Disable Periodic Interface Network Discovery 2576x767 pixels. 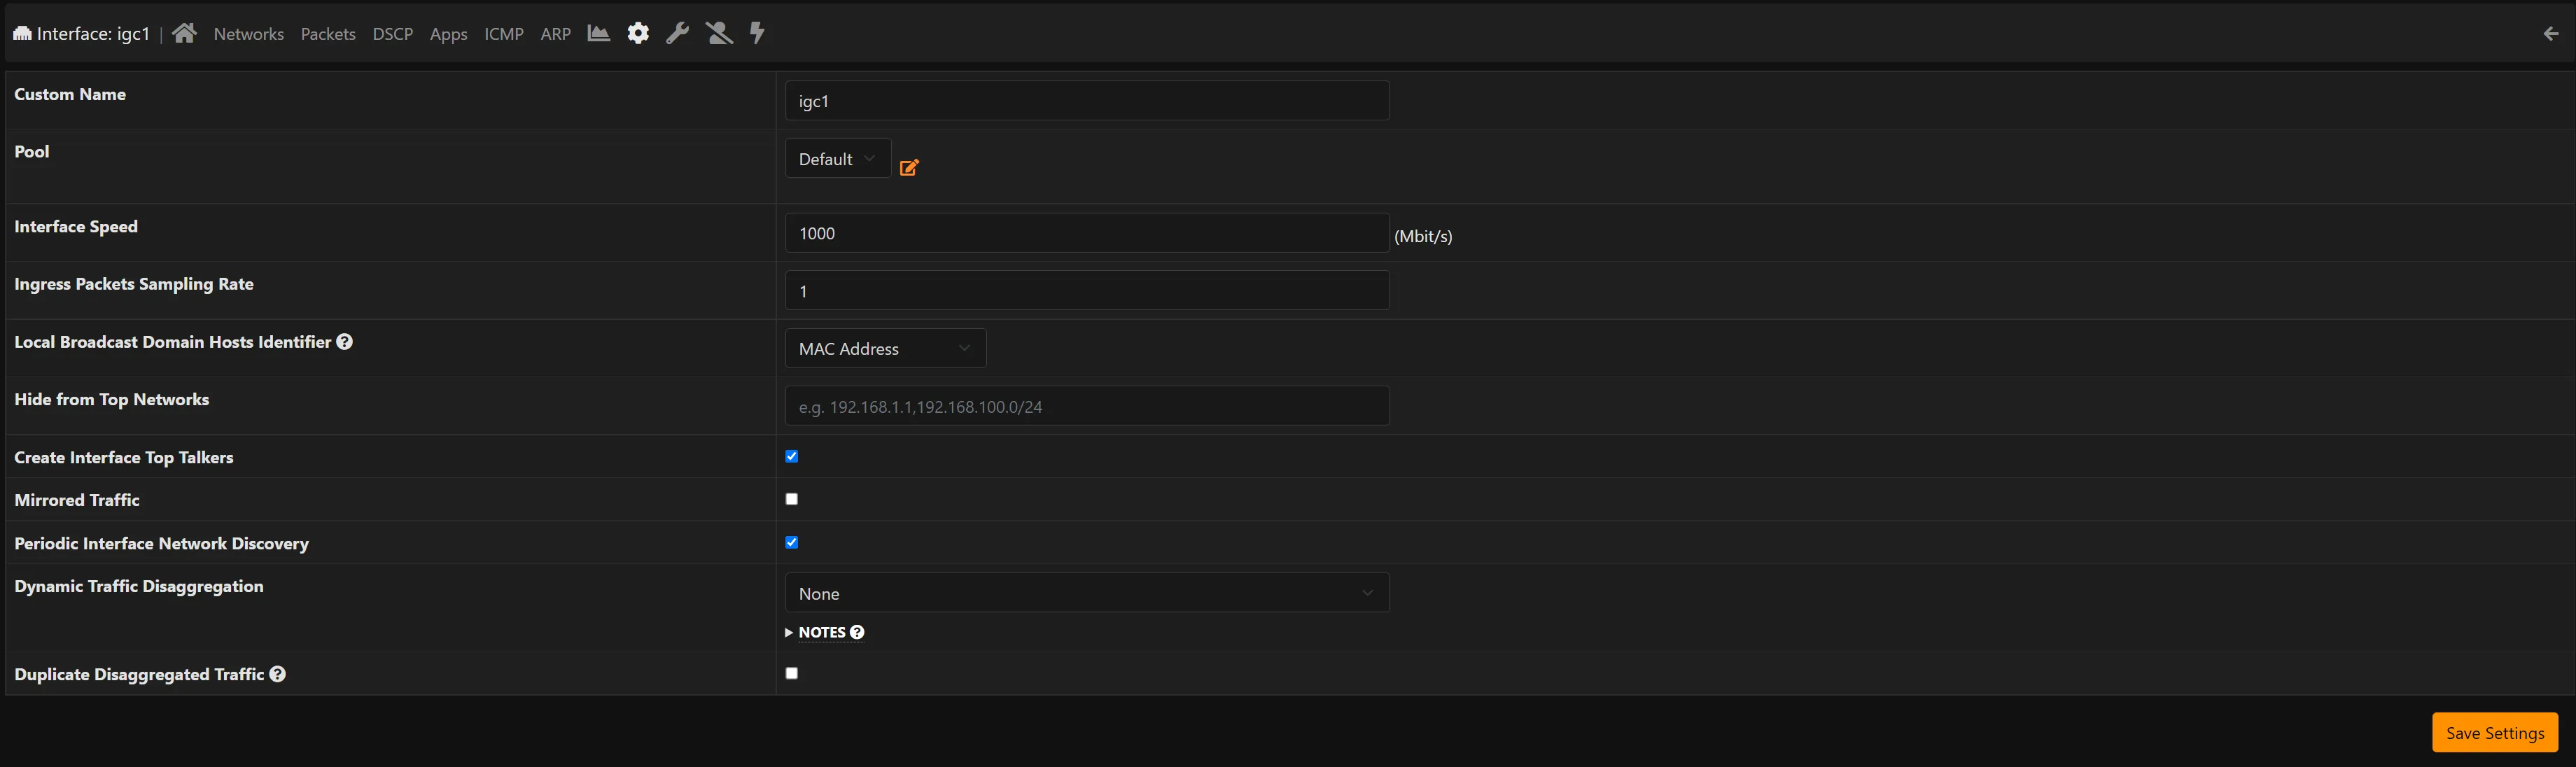pyautogui.click(x=791, y=542)
